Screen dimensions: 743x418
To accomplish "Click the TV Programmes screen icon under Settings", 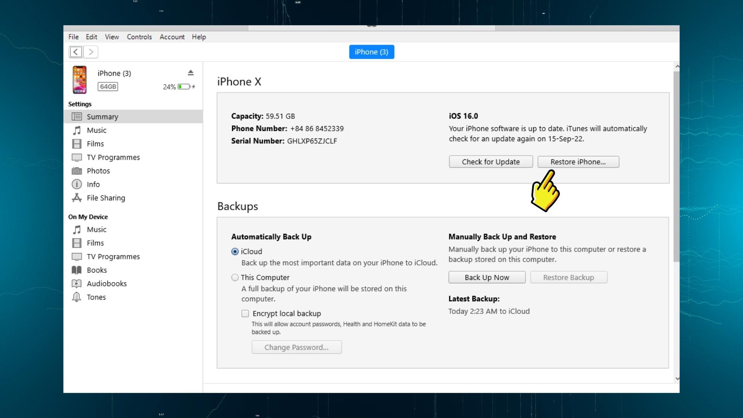I will click(77, 157).
